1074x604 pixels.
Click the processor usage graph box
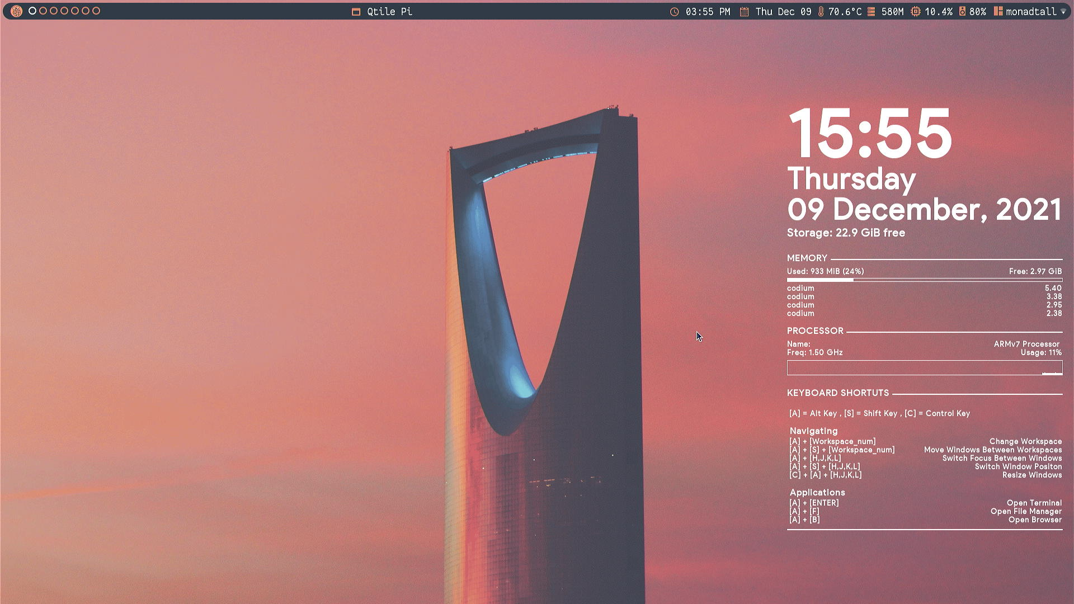point(924,368)
